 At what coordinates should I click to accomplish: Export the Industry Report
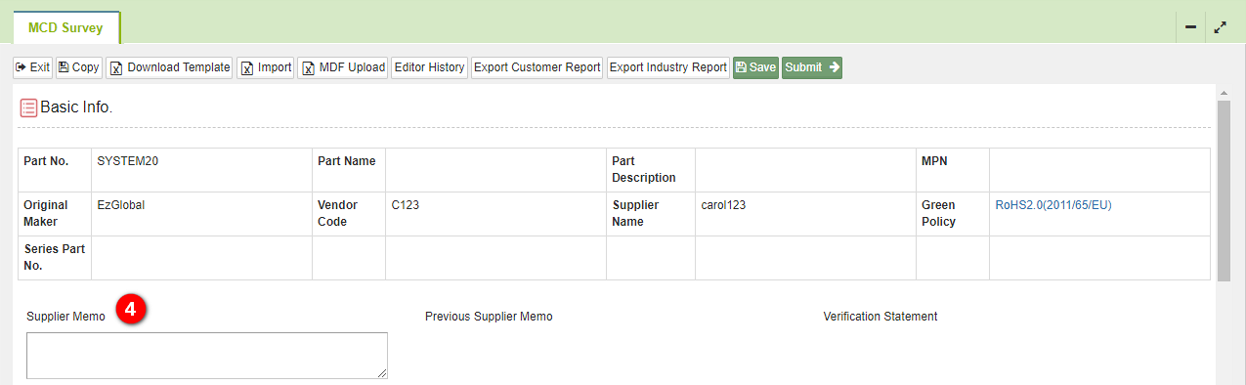668,67
